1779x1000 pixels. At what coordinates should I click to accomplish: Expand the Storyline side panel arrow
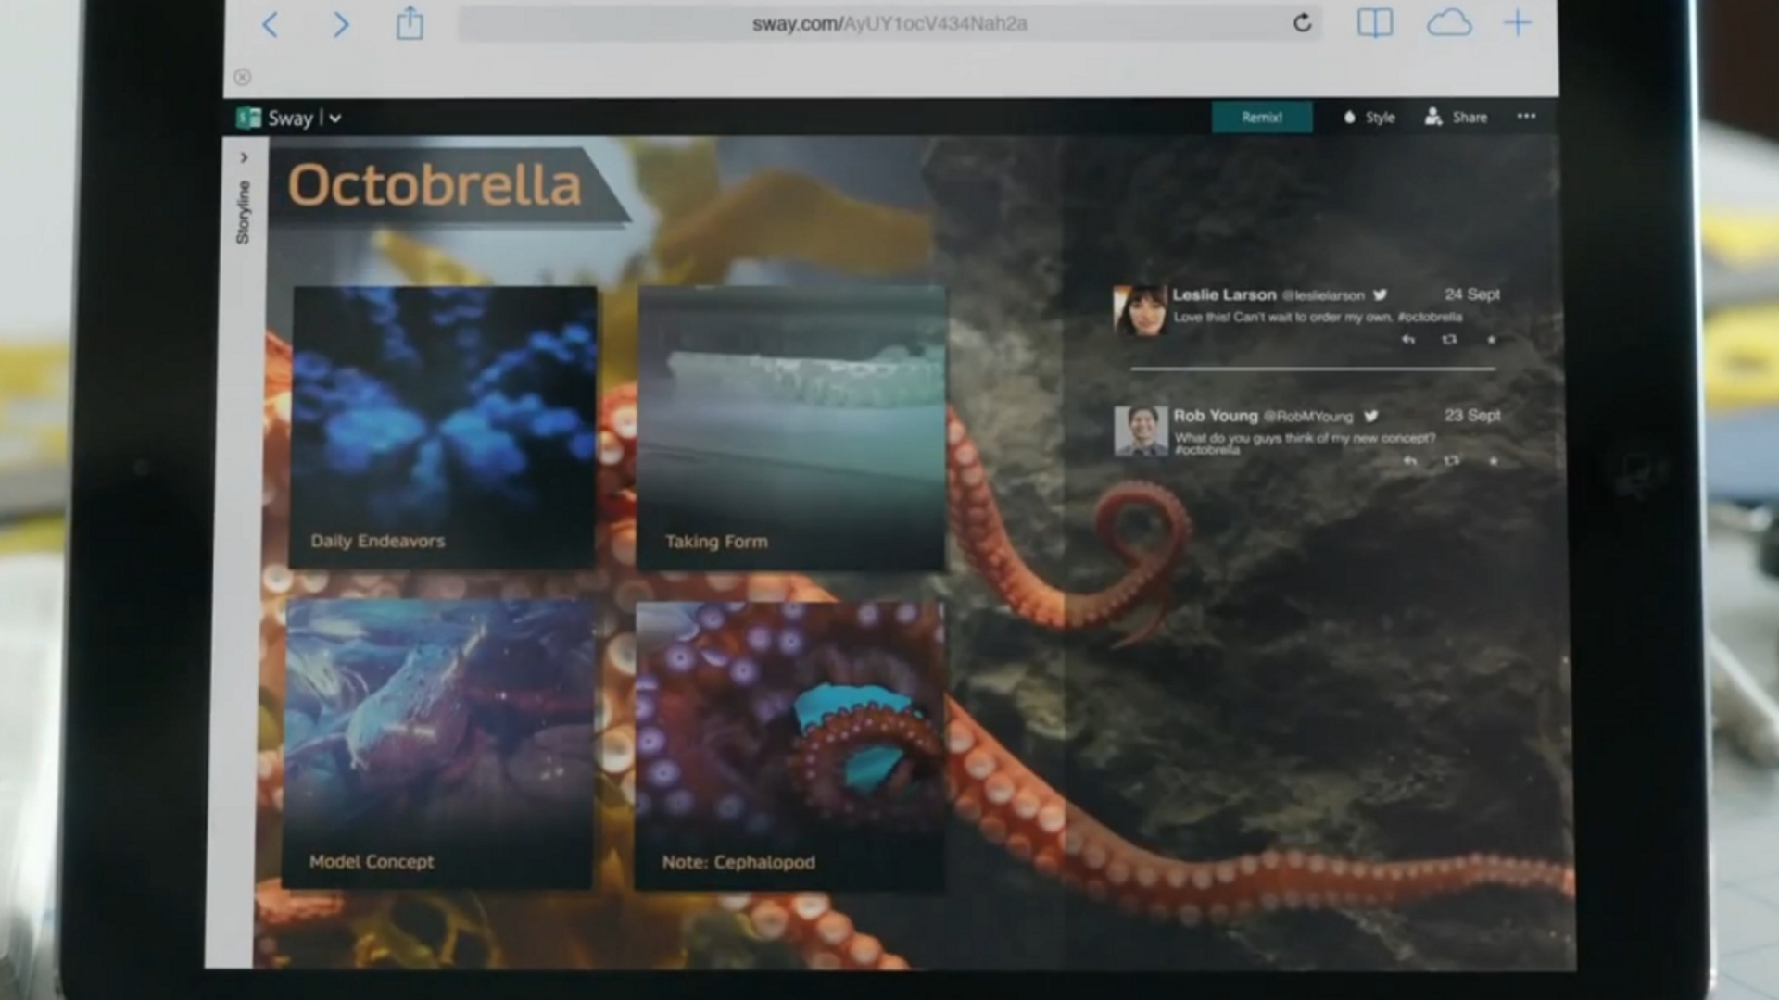point(244,158)
